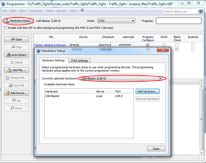
Task: Open Currently selected hardware dropdown
Action: pyautogui.click(x=121, y=78)
